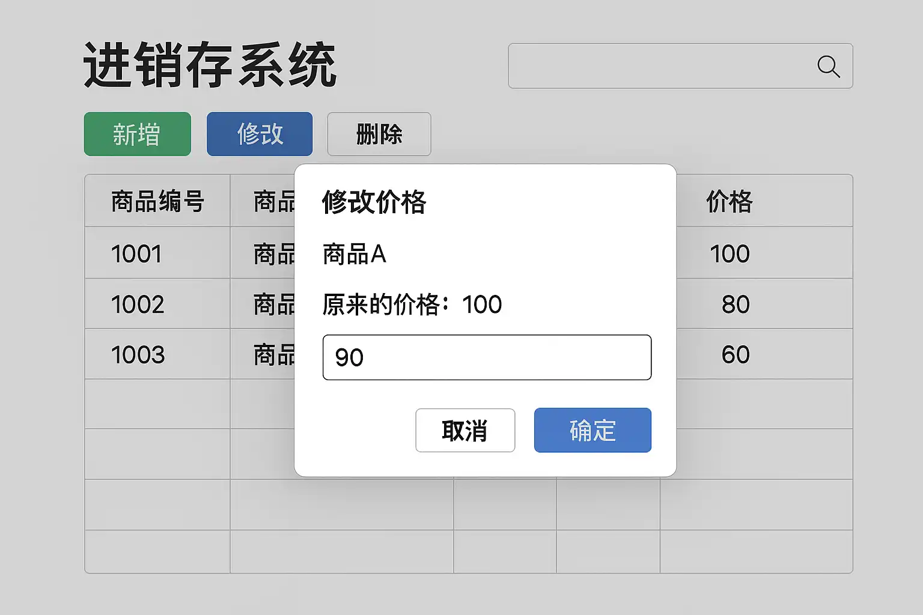Image resolution: width=923 pixels, height=615 pixels.
Task: Confirm the price change with 确定
Action: [x=592, y=430]
